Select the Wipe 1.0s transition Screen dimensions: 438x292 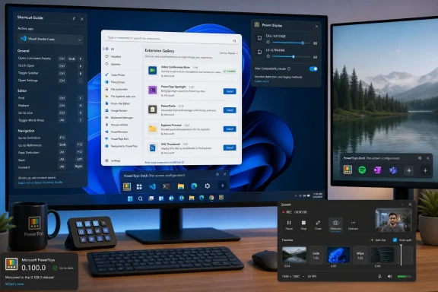click(360, 255)
